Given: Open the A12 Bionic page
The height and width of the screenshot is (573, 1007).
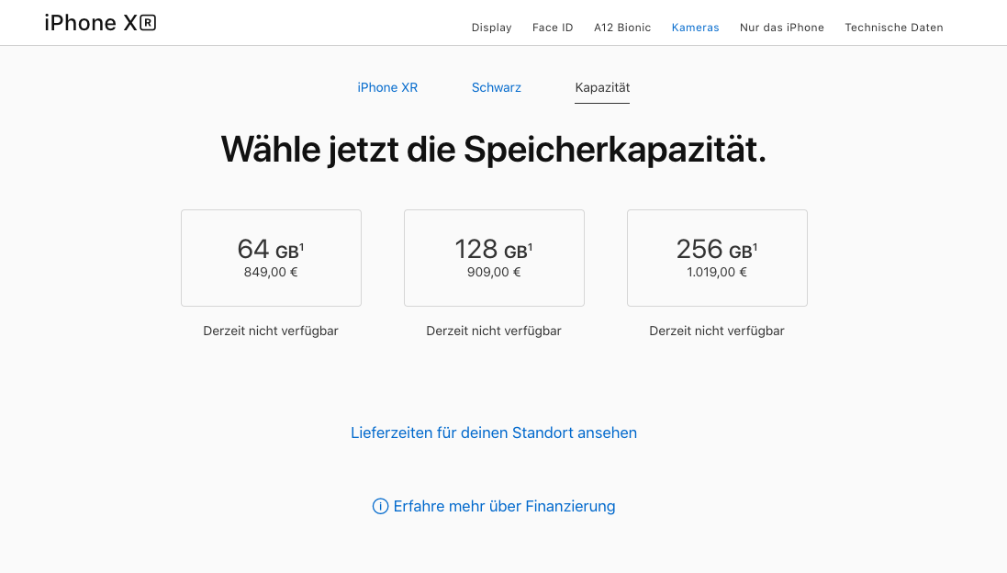Looking at the screenshot, I should 622,28.
